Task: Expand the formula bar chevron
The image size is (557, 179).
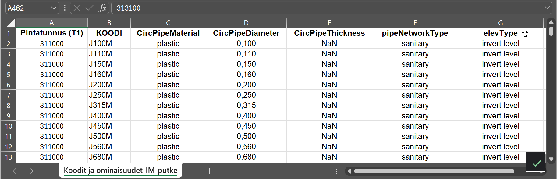Action: (x=547, y=8)
